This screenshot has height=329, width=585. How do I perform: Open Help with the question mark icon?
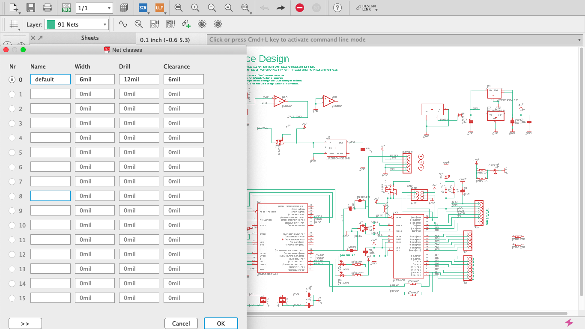(337, 8)
